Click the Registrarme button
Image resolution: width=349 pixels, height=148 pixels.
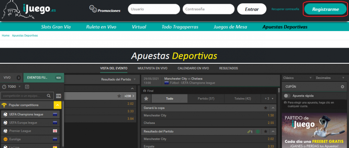(325, 9)
